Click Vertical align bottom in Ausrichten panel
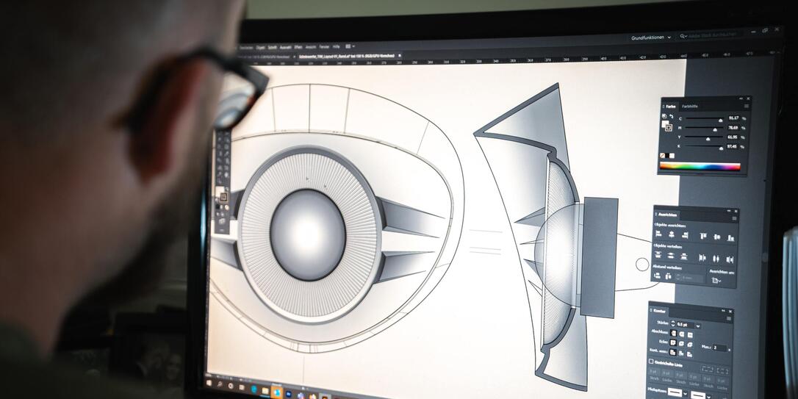This screenshot has height=399, width=798. coord(730,238)
